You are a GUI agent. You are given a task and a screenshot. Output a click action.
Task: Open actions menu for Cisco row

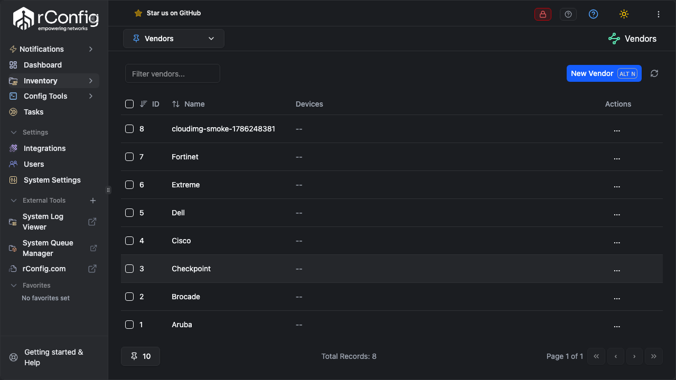617,241
